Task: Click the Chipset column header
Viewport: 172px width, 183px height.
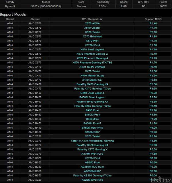Action: [35, 19]
